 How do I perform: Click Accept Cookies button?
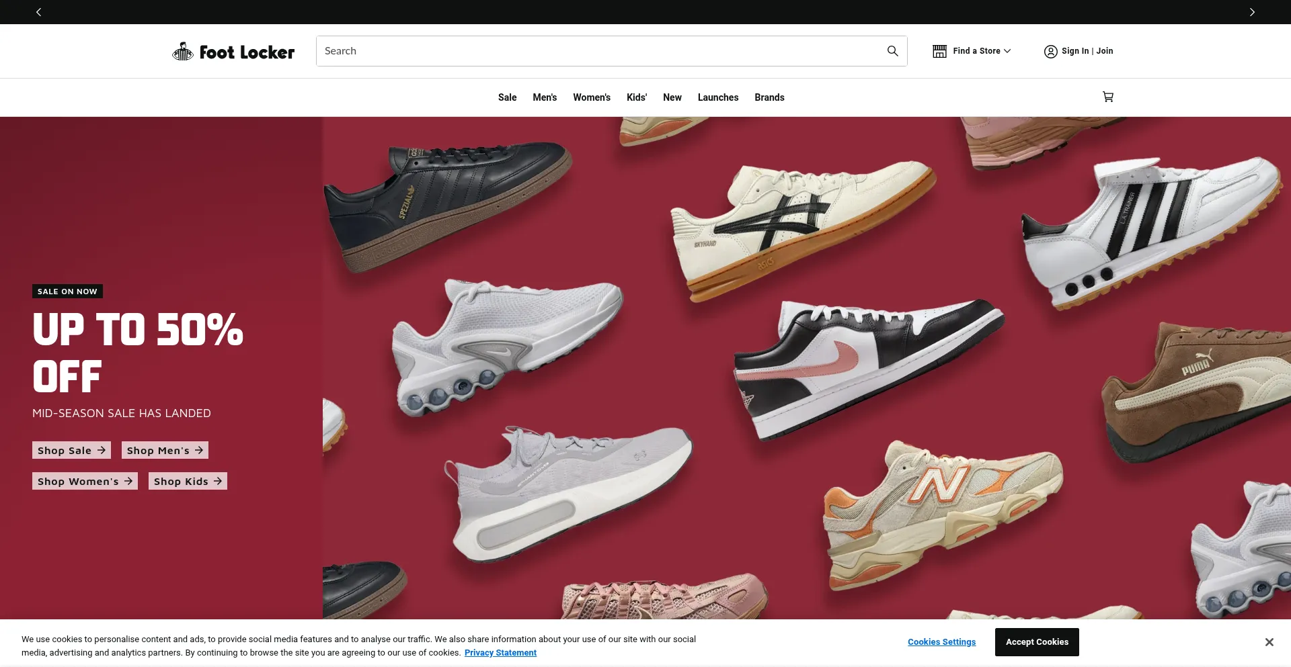[1037, 642]
